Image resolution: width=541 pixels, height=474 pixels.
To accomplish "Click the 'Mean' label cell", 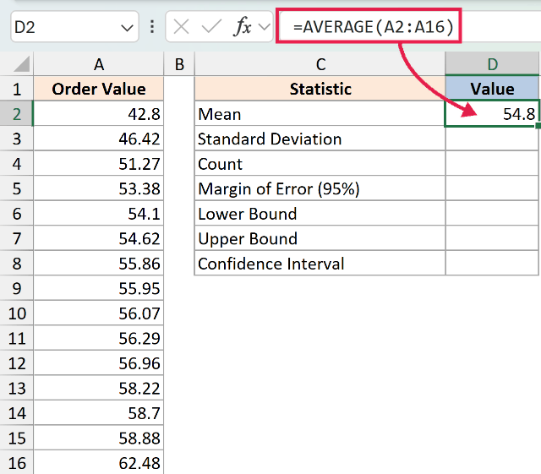I will click(320, 113).
